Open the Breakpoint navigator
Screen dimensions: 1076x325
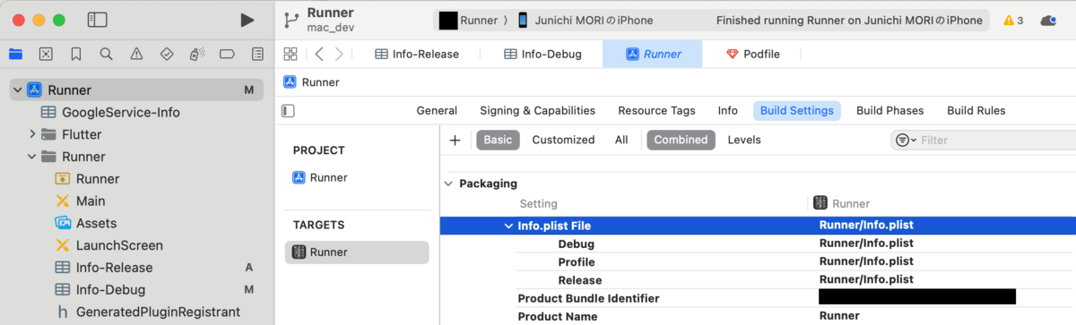[x=227, y=54]
